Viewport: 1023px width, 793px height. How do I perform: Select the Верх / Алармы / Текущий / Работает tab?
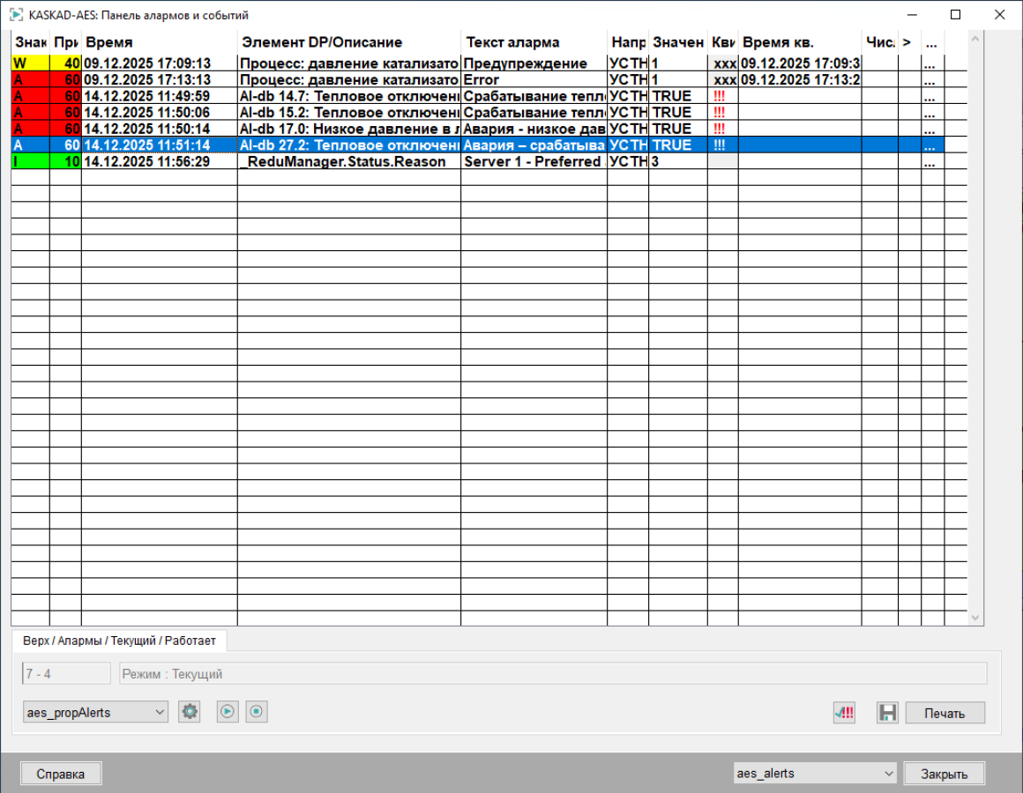119,640
